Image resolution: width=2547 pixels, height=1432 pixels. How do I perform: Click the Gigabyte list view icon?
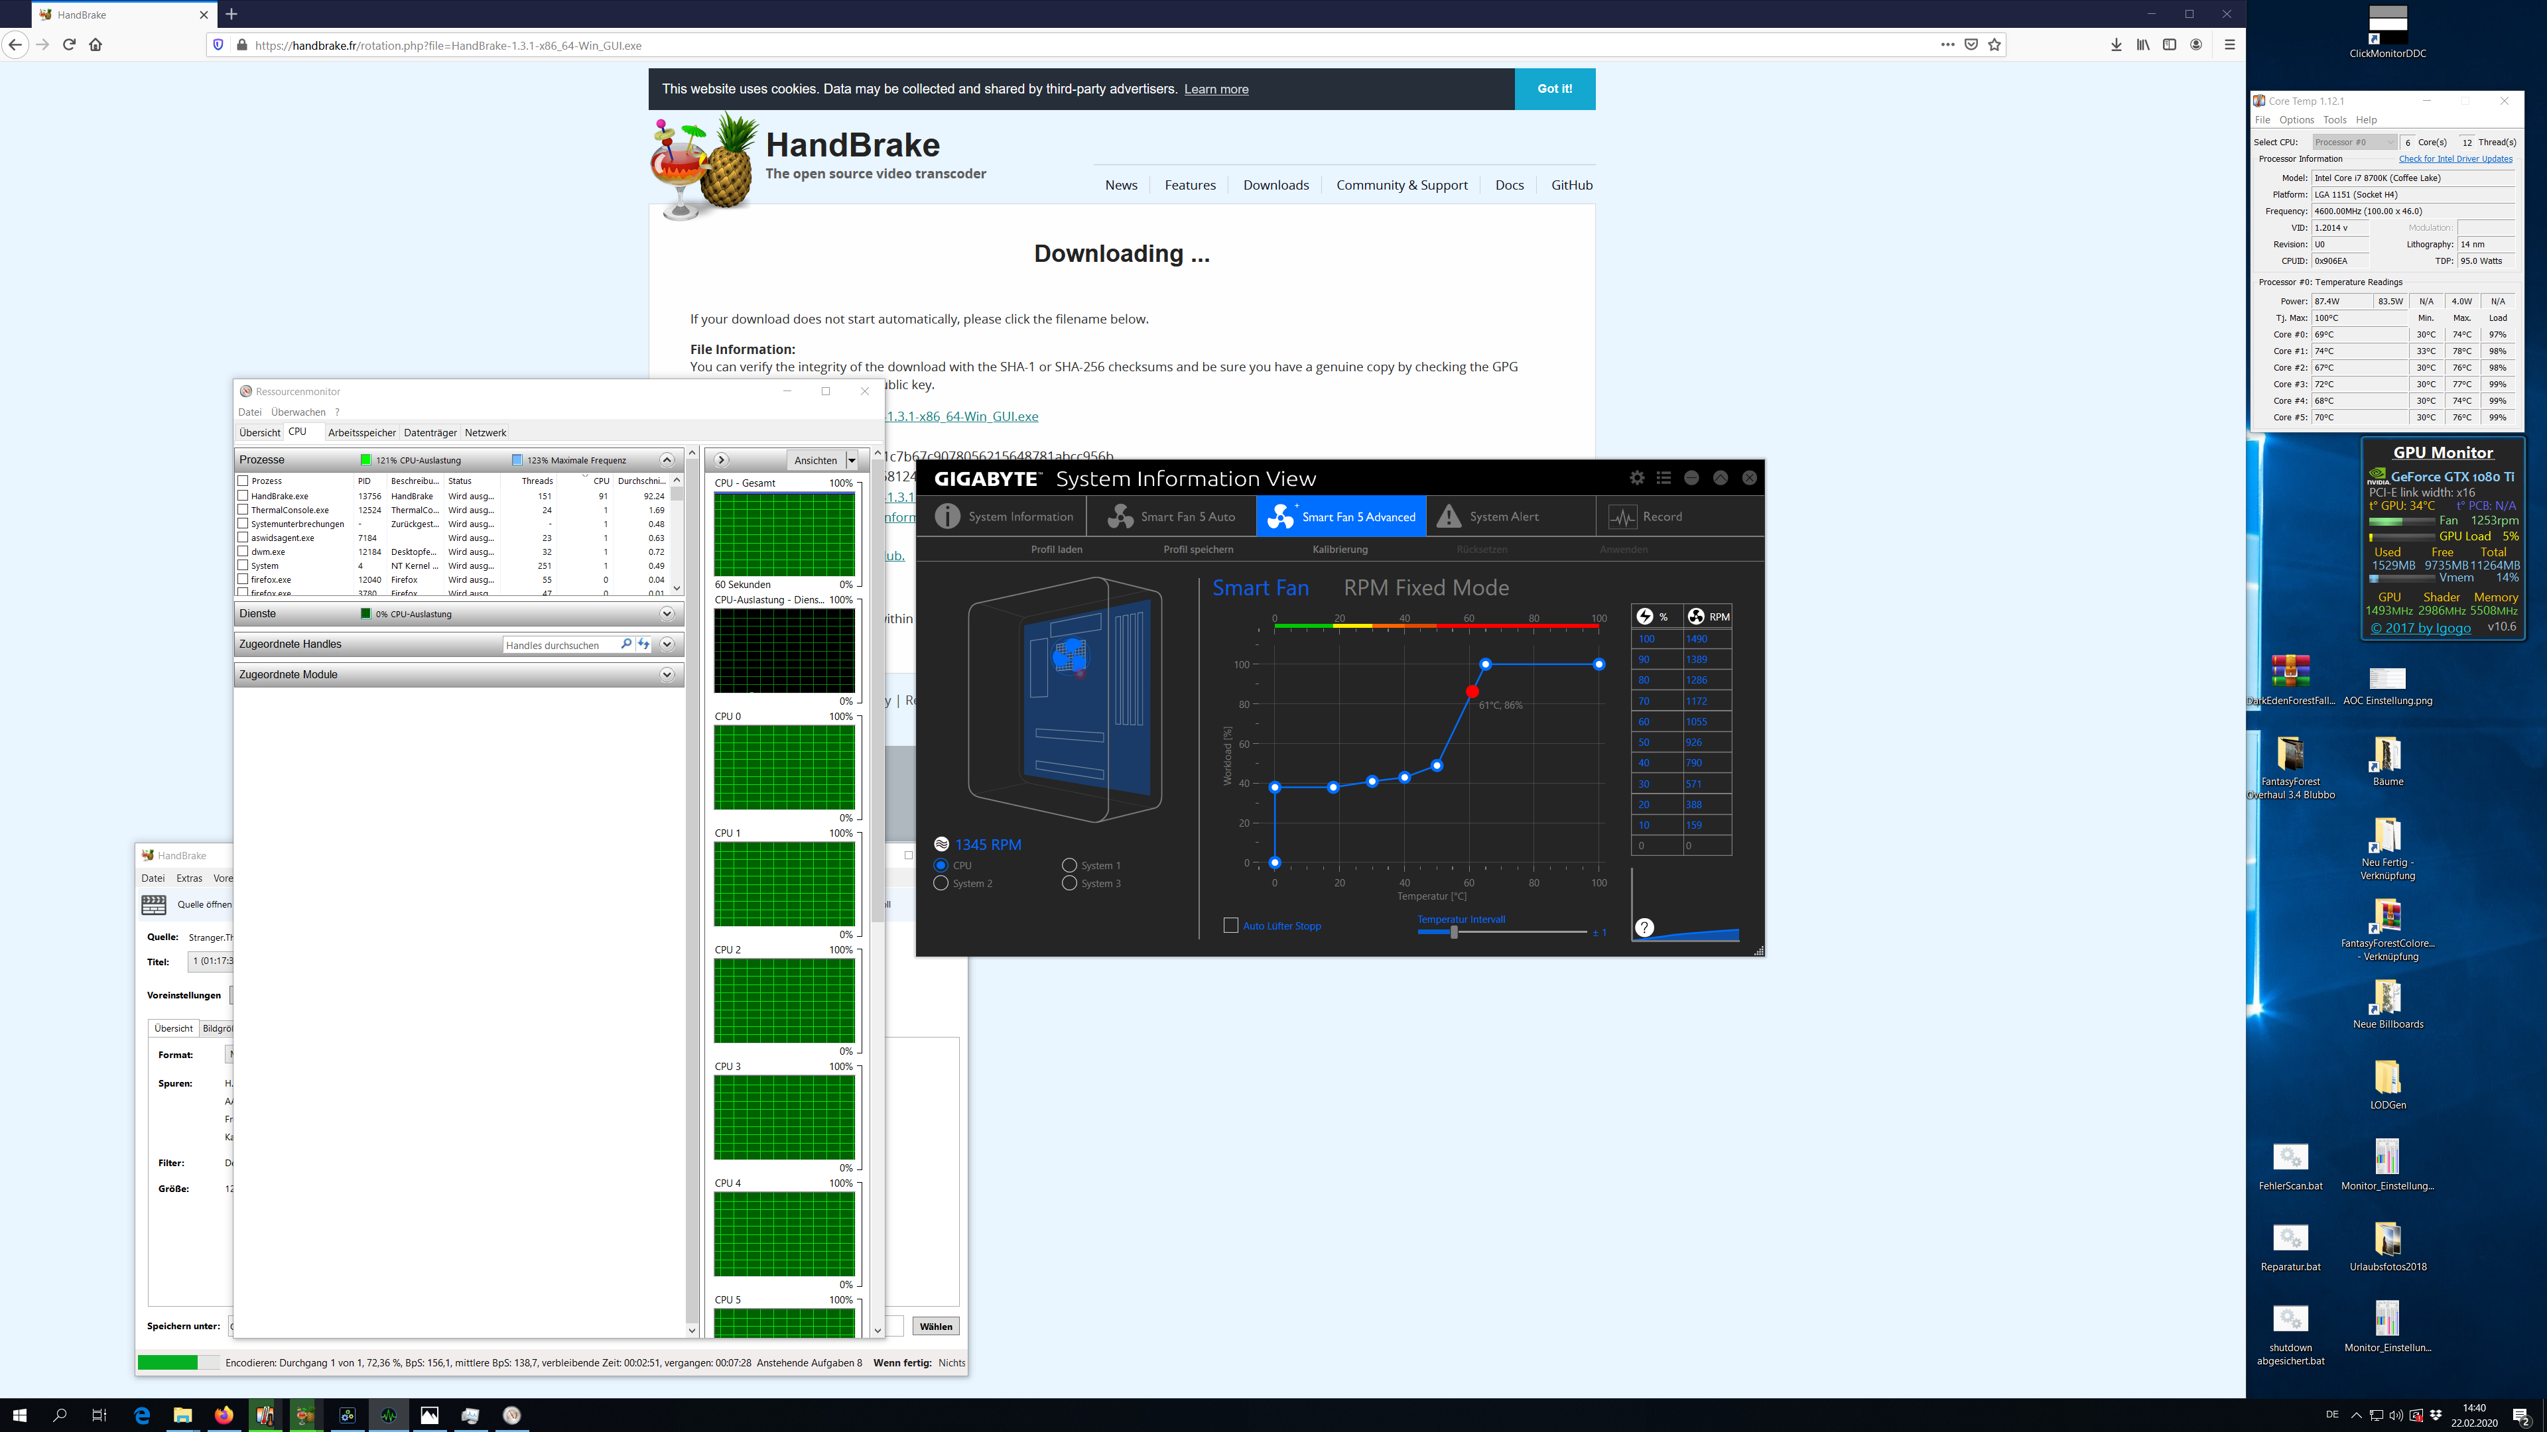tap(1664, 478)
